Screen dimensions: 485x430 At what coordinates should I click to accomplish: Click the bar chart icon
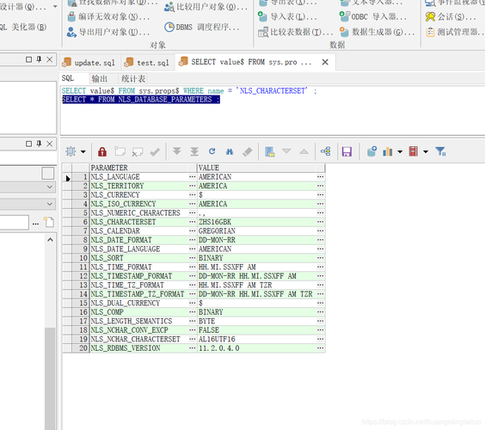click(388, 151)
